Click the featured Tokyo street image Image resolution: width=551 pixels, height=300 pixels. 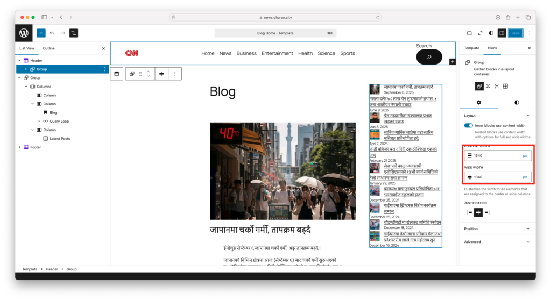[283, 171]
